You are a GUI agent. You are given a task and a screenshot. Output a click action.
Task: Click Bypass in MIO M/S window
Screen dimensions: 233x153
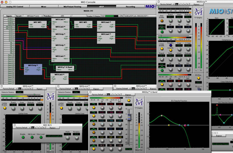[52, 128]
